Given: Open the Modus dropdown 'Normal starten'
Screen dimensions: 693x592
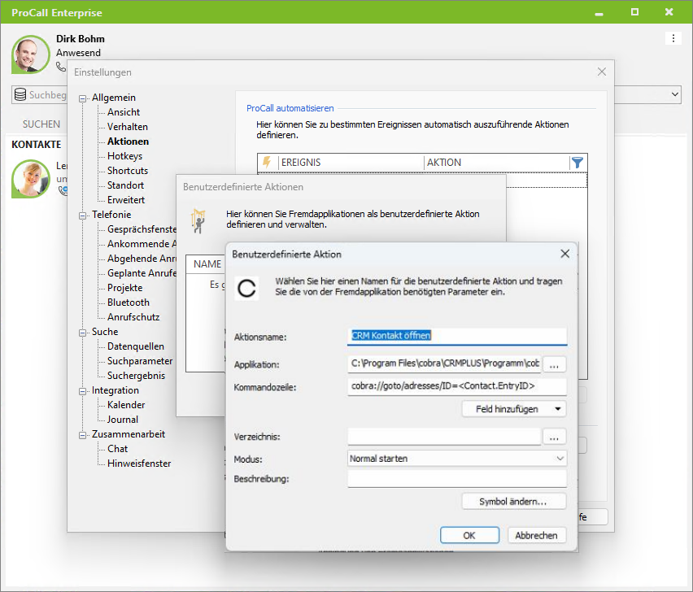Looking at the screenshot, I should tap(456, 459).
